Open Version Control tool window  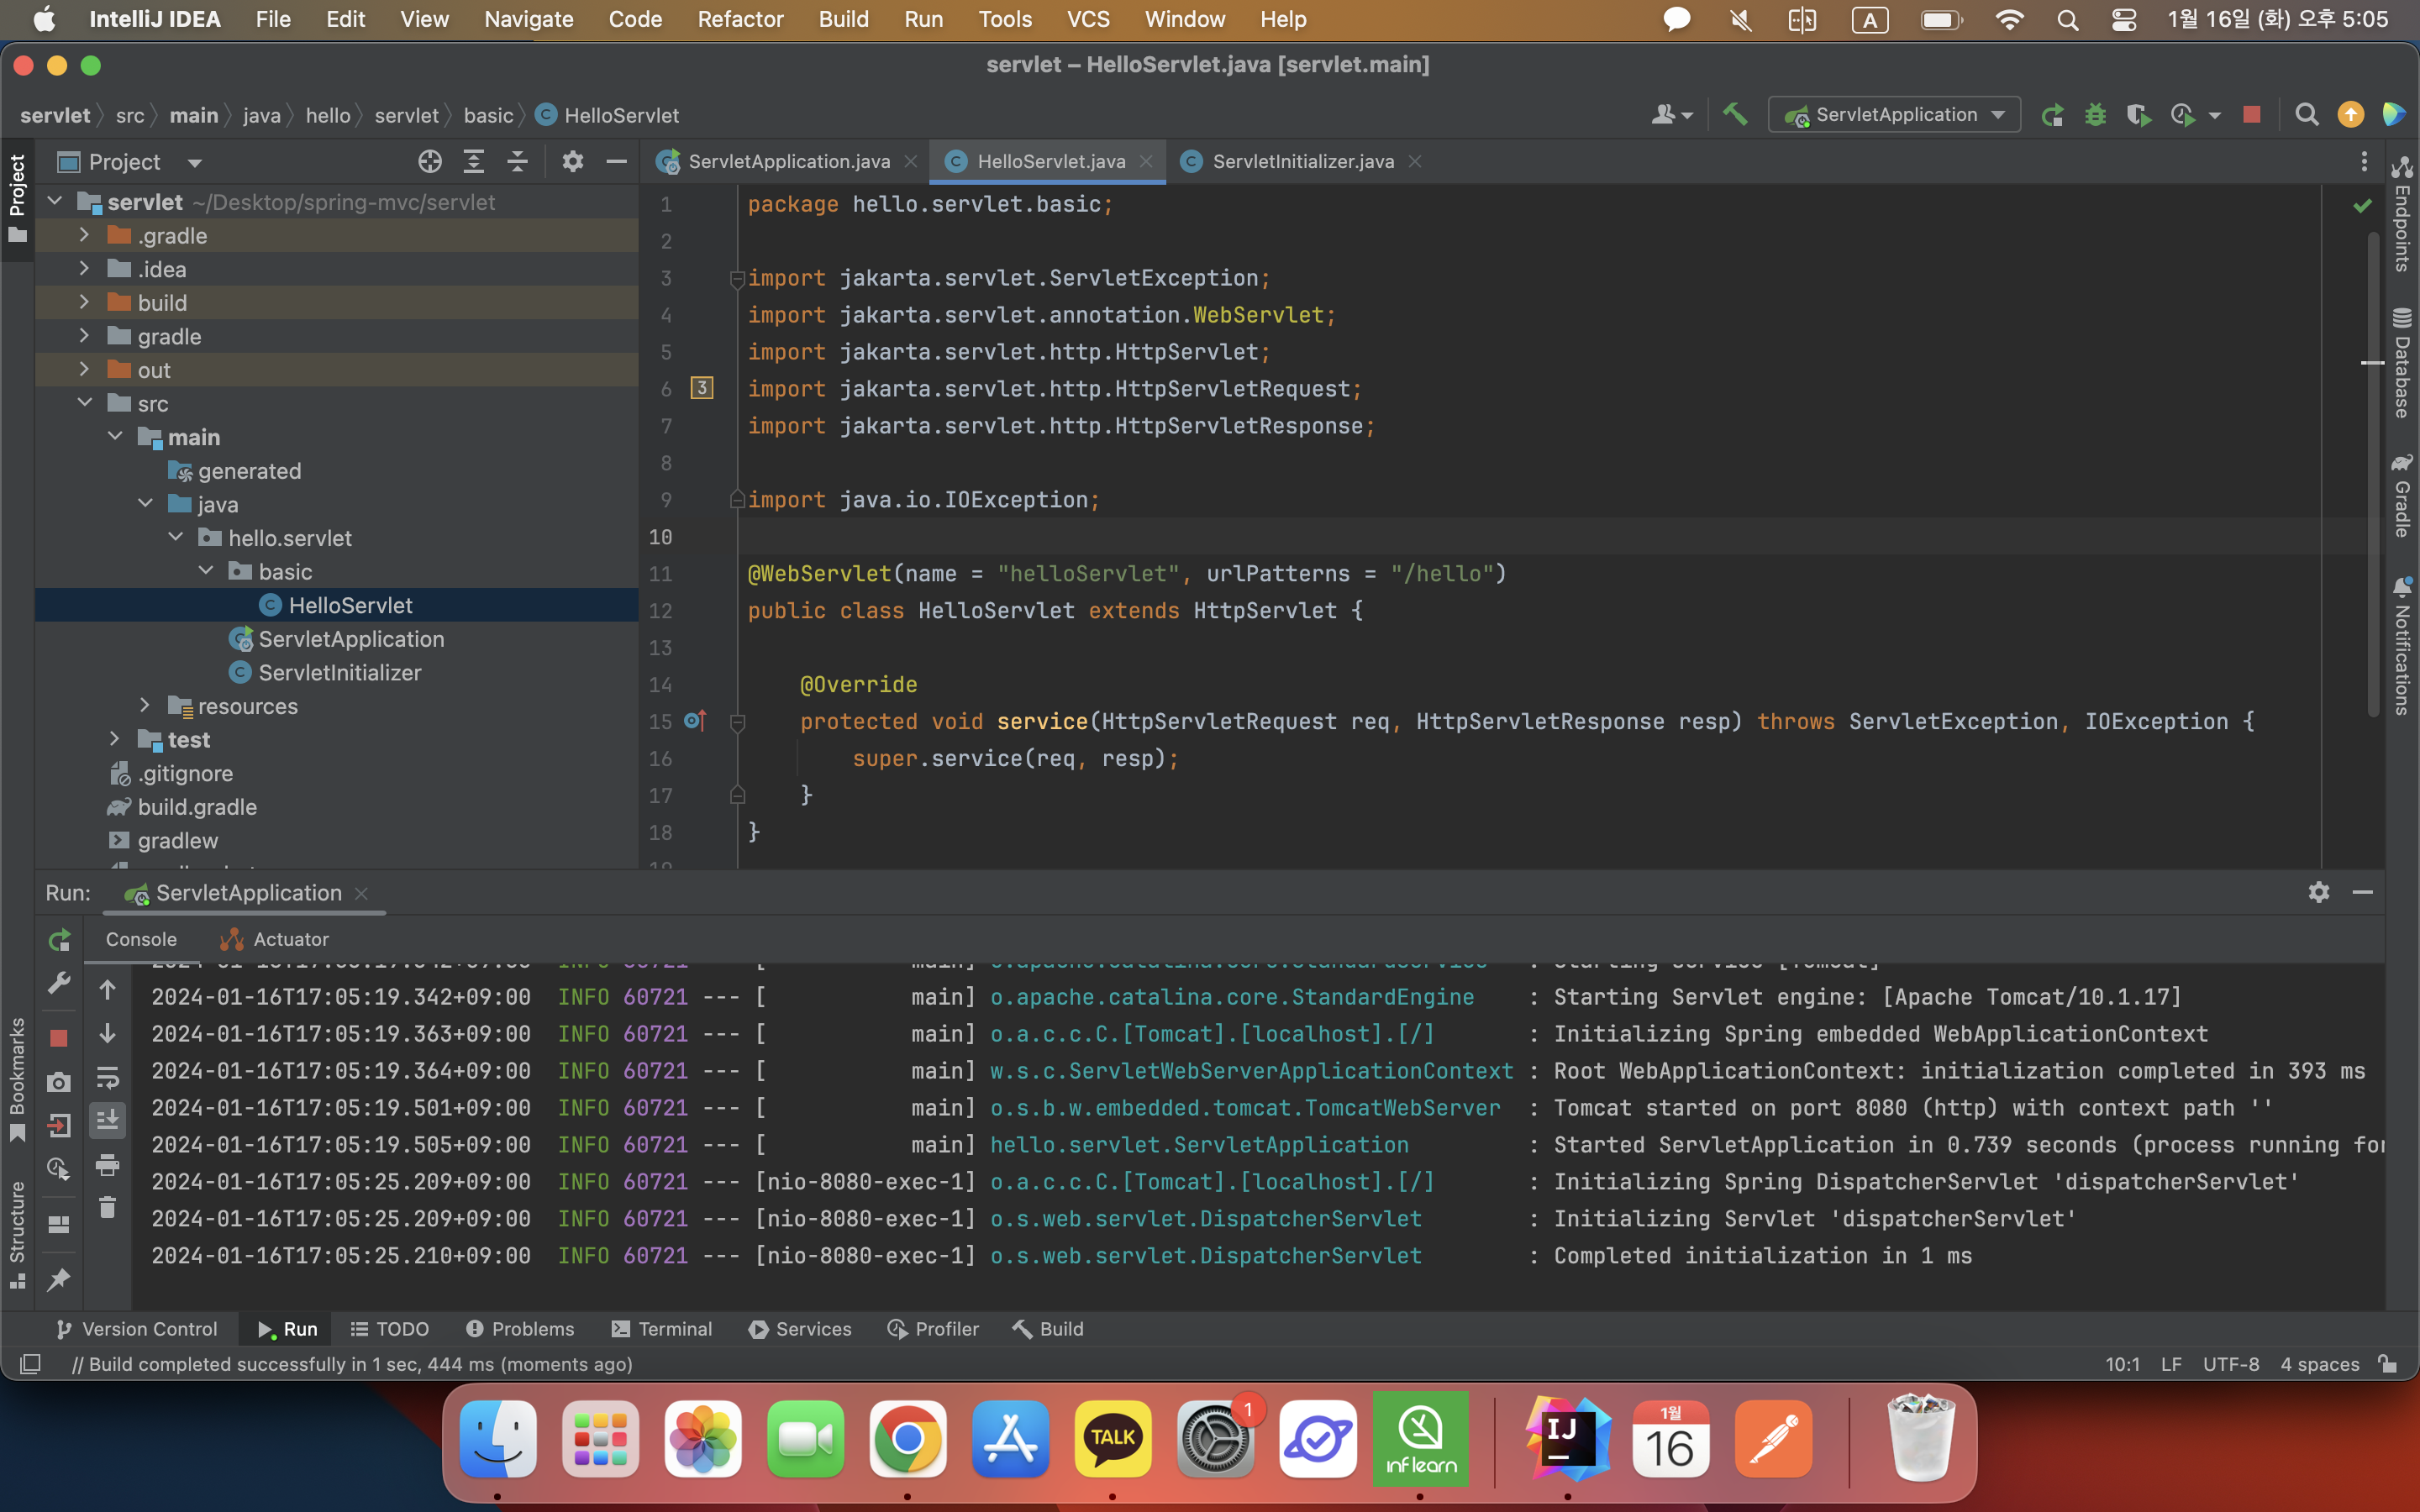[x=137, y=1329]
